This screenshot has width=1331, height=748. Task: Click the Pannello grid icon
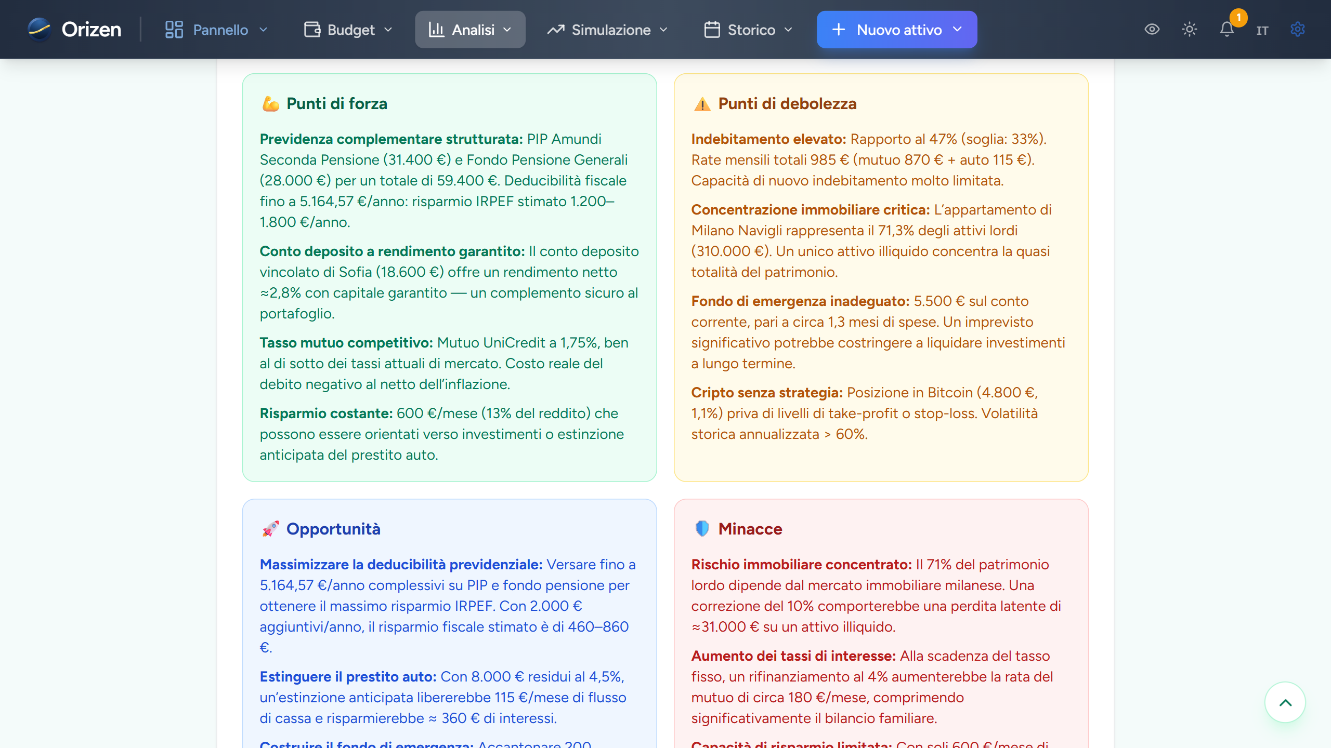(174, 30)
